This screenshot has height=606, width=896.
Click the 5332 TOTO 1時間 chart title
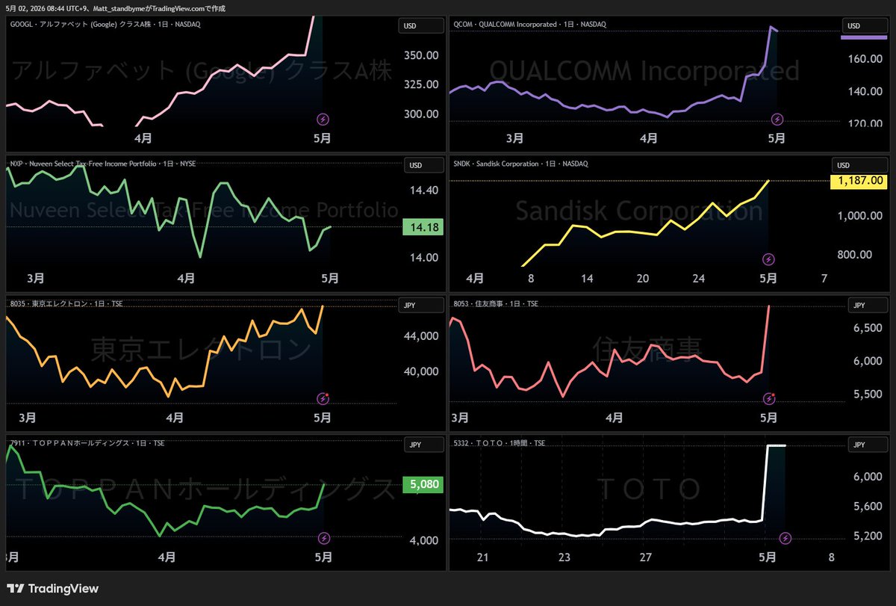coord(499,443)
